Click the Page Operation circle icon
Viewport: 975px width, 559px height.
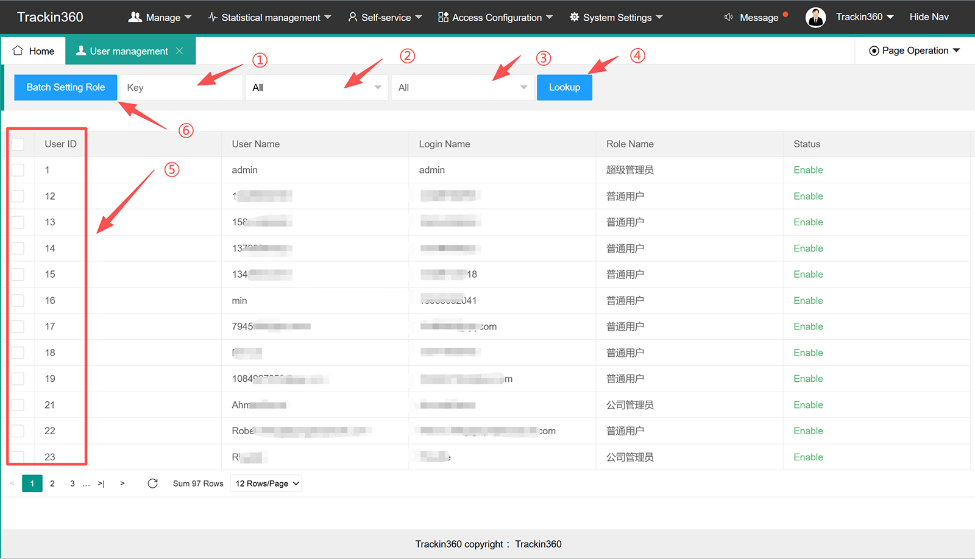point(874,51)
